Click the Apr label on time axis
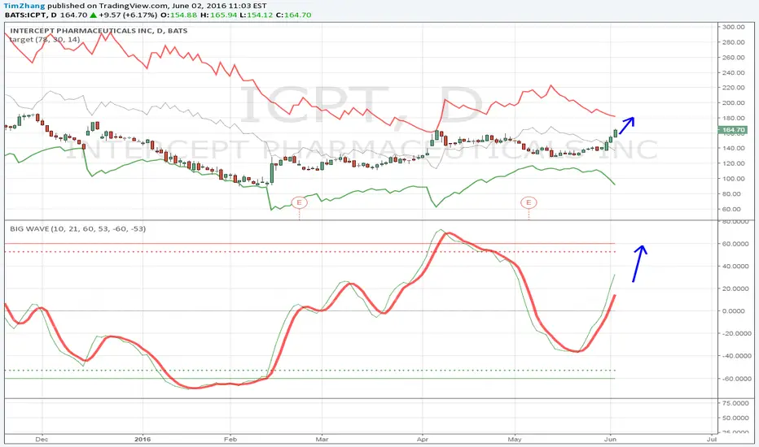The image size is (759, 447). point(423,439)
